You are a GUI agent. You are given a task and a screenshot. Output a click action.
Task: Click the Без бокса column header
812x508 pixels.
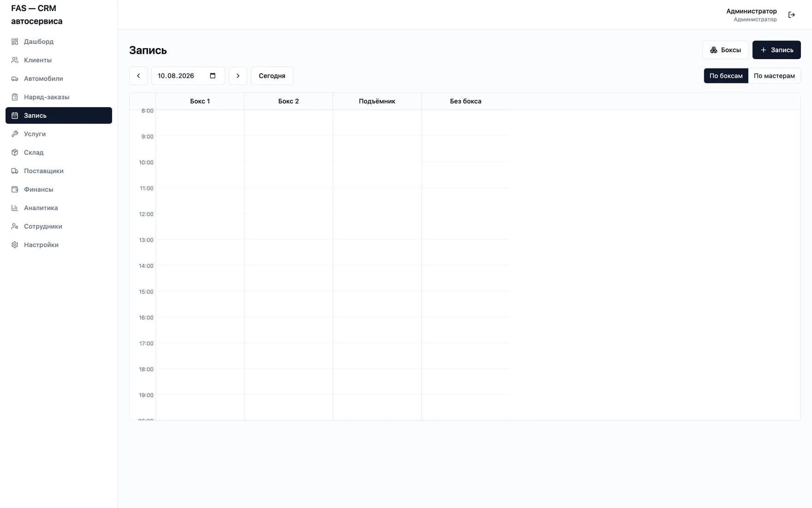coord(466,101)
